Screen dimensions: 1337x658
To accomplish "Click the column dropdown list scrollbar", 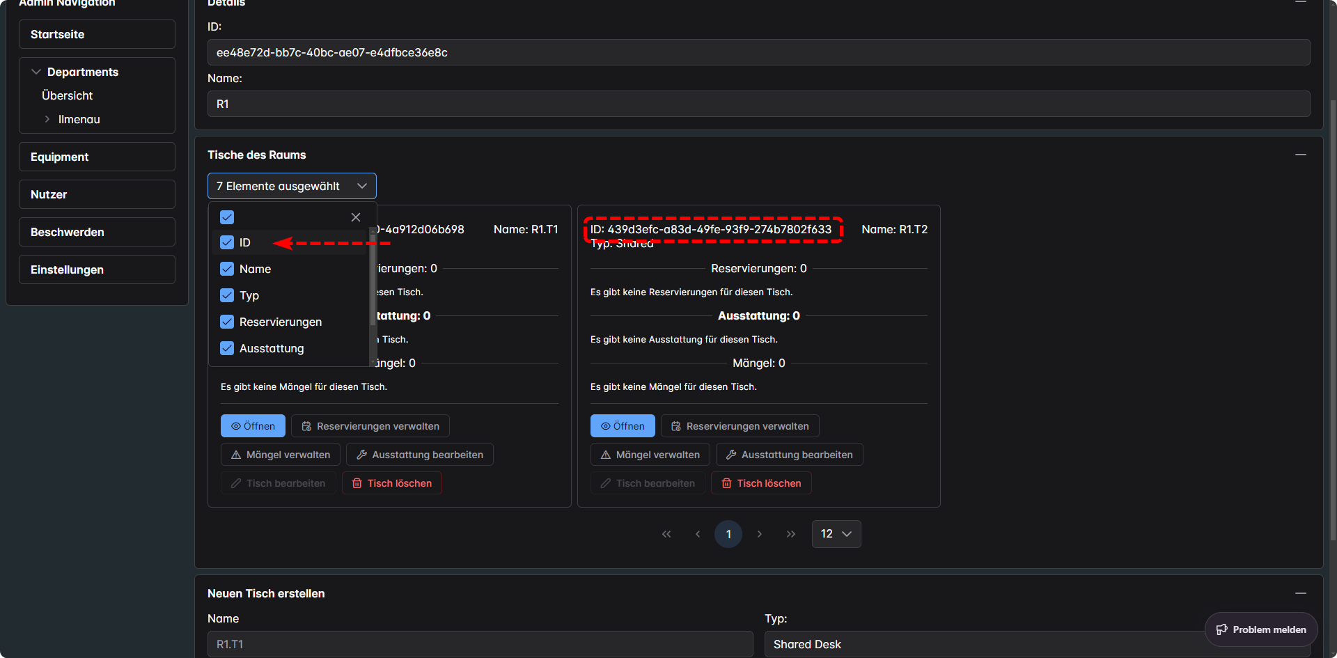I will pos(373,279).
